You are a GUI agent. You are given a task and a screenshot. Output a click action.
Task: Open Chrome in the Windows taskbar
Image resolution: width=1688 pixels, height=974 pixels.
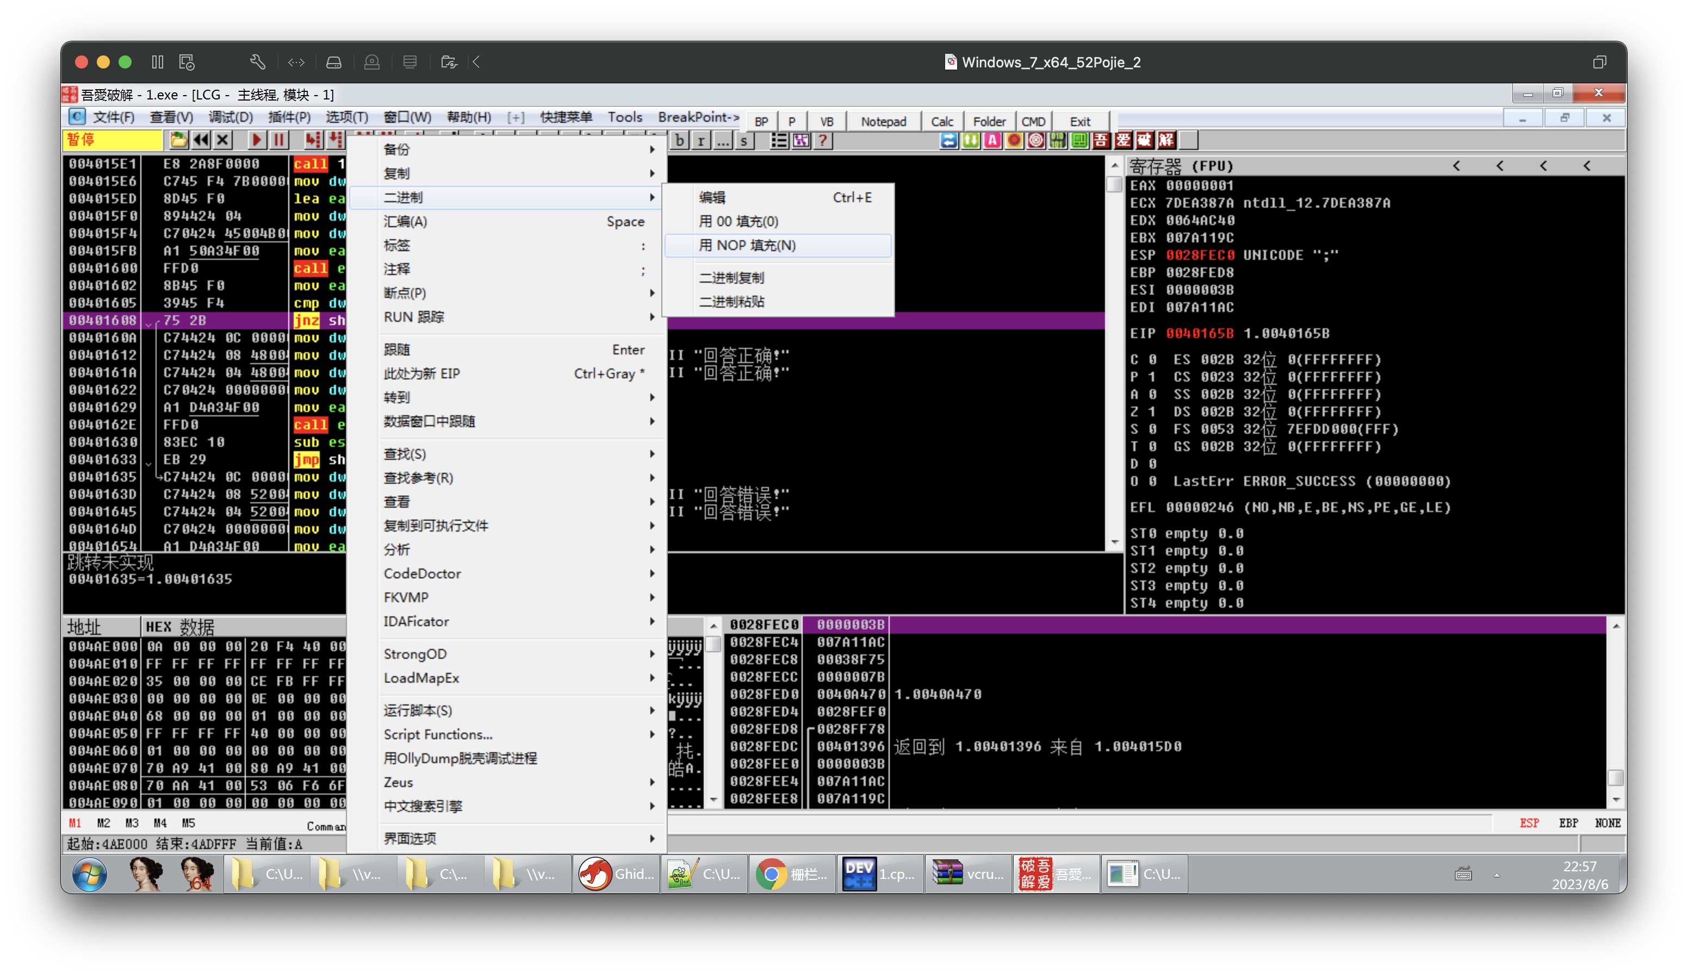tap(792, 873)
